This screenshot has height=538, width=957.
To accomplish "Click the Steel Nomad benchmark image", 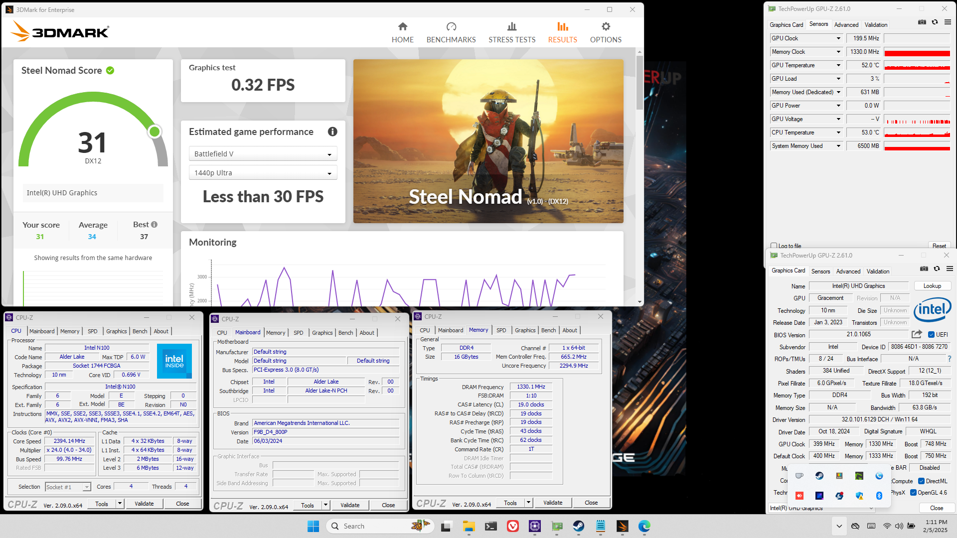I will point(488,141).
